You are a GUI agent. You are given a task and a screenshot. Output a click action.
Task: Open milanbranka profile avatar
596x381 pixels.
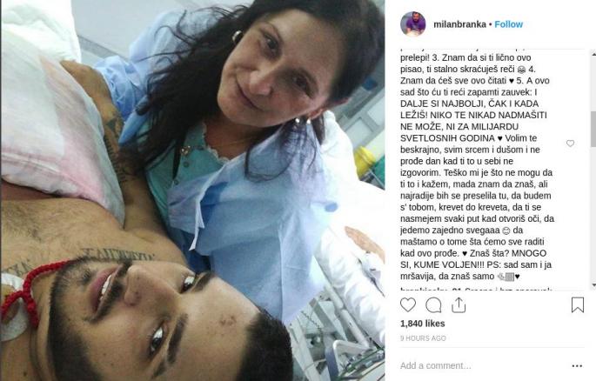click(x=412, y=23)
